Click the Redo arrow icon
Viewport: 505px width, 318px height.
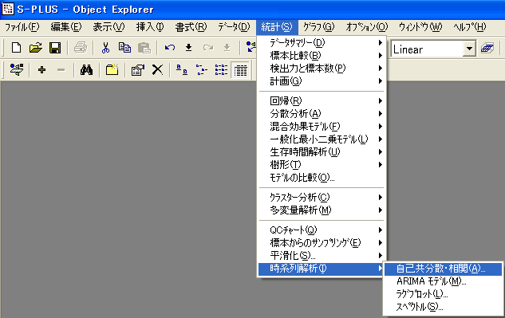click(x=208, y=48)
